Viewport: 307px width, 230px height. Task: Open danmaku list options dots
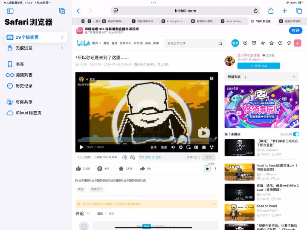245,77
